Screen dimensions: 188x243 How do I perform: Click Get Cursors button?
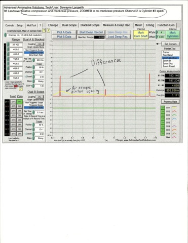[170, 44]
